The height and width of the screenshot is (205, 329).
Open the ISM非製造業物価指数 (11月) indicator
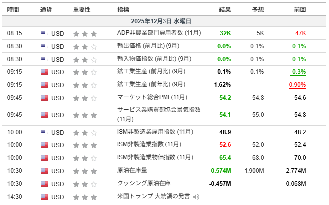tap(155, 158)
